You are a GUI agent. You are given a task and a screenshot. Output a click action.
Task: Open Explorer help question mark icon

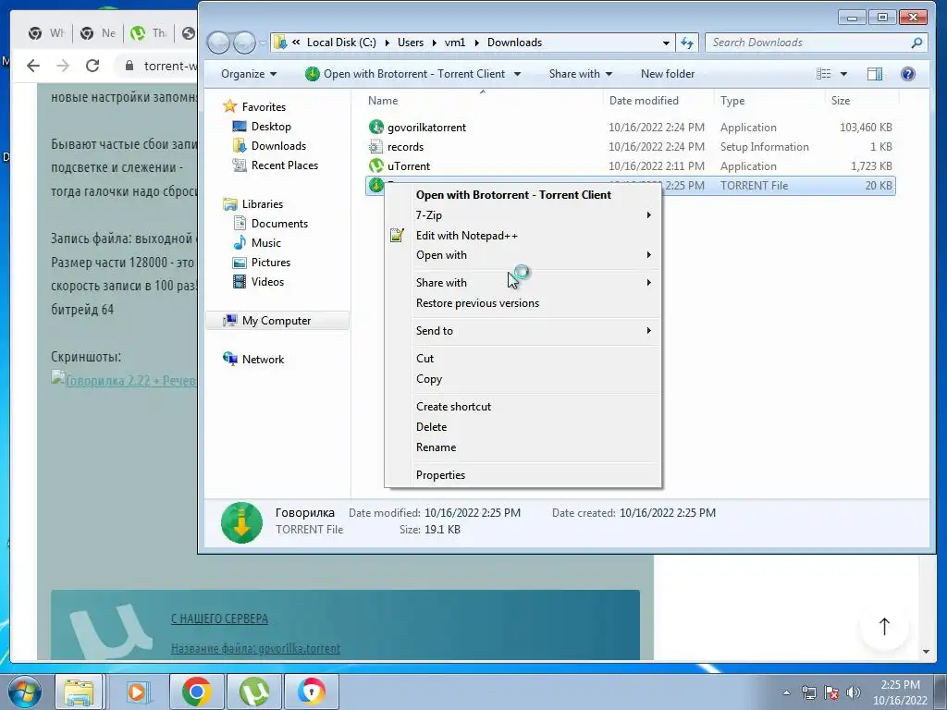click(x=908, y=74)
